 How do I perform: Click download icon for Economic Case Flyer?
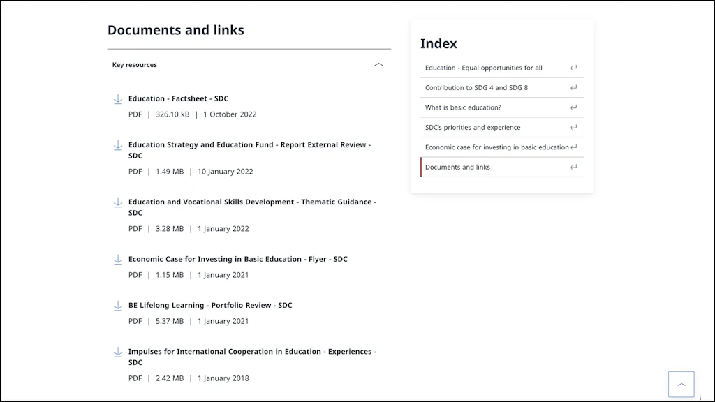118,260
